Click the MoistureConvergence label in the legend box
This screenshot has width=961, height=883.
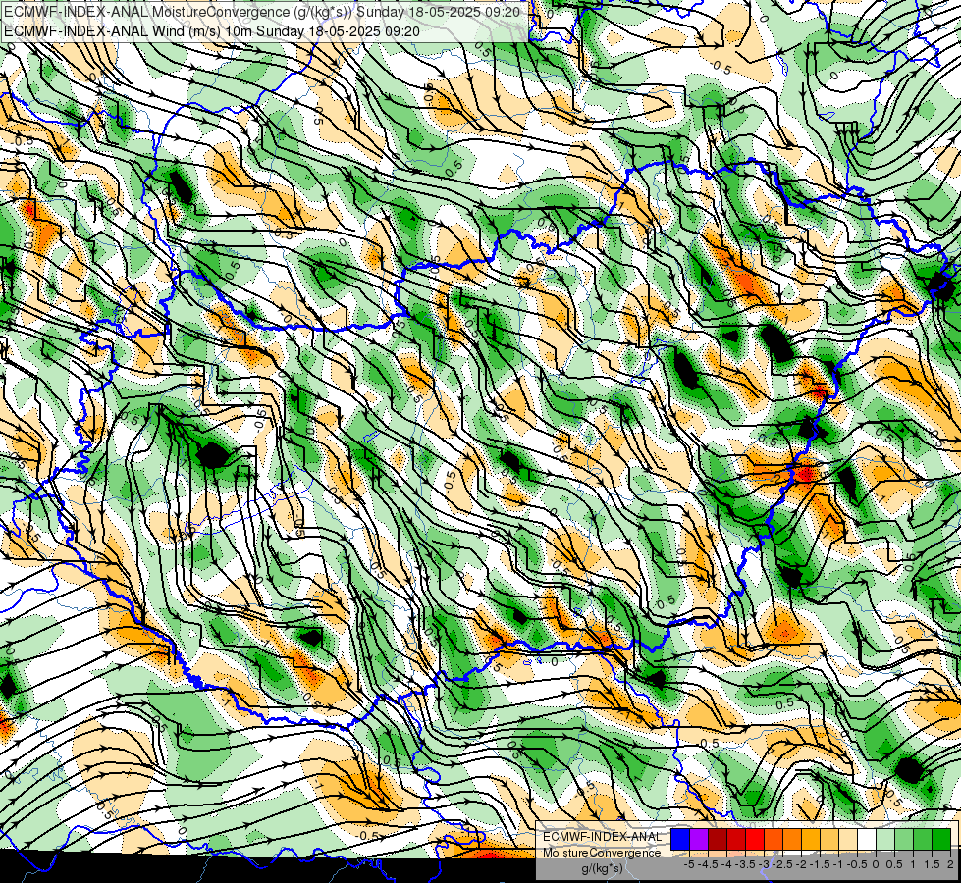pos(602,853)
